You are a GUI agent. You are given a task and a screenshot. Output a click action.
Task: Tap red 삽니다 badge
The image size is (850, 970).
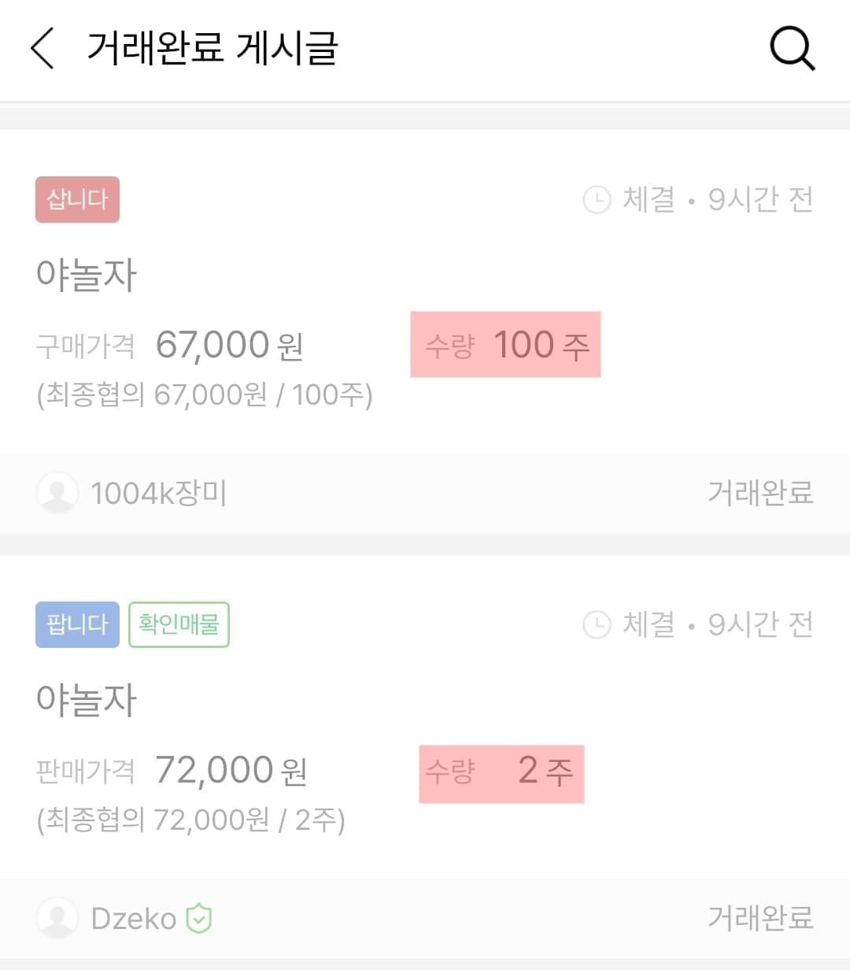77,199
